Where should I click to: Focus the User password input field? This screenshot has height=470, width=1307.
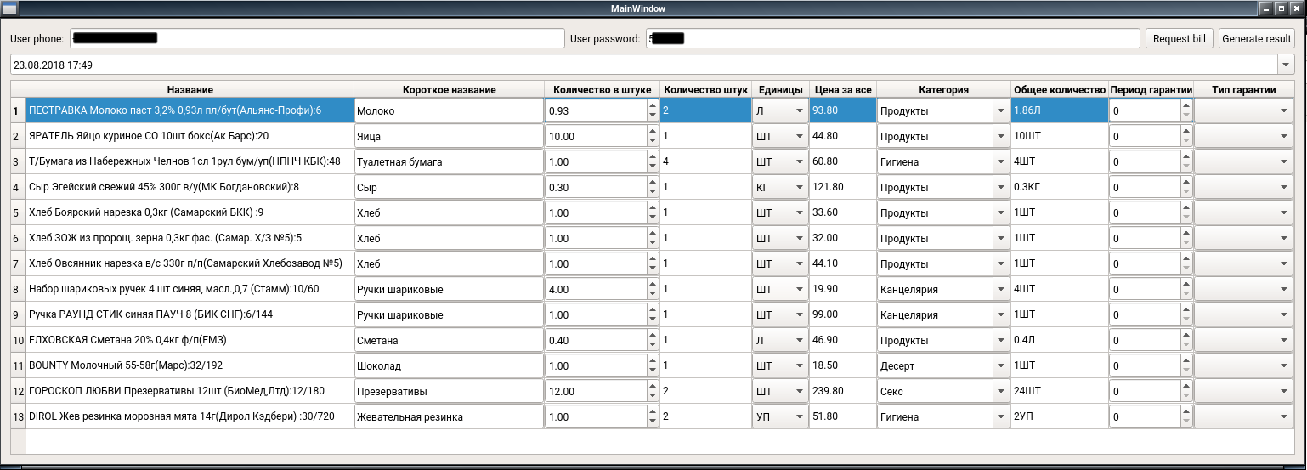click(892, 38)
